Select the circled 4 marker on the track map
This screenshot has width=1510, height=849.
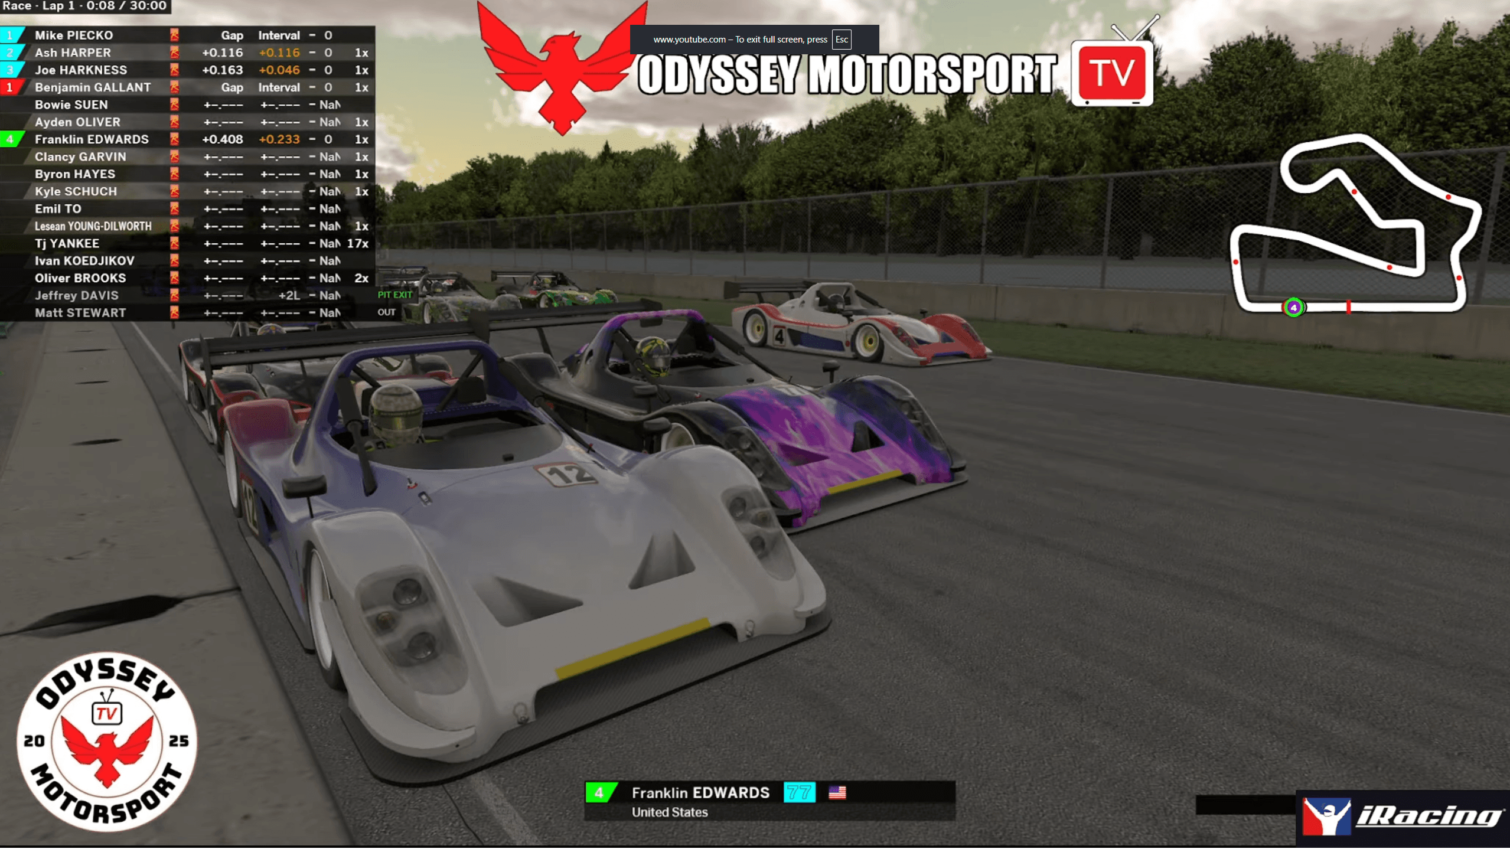1293,308
